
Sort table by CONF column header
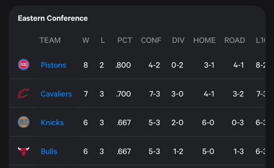pyautogui.click(x=151, y=40)
